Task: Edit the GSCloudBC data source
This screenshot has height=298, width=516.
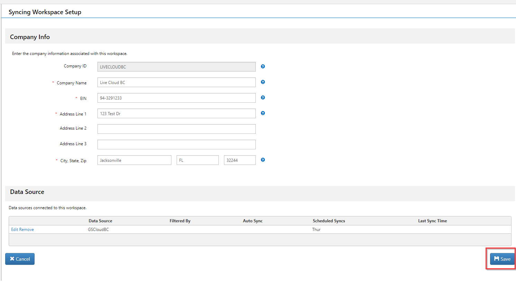Action: point(15,230)
